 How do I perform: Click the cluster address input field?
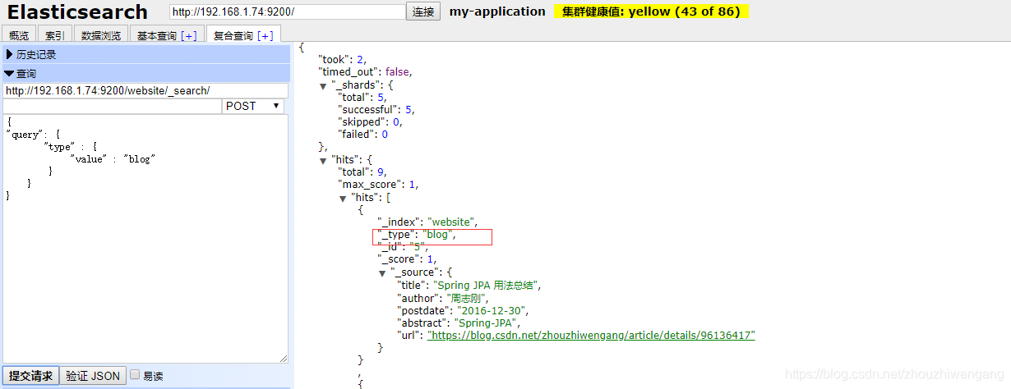pyautogui.click(x=288, y=11)
